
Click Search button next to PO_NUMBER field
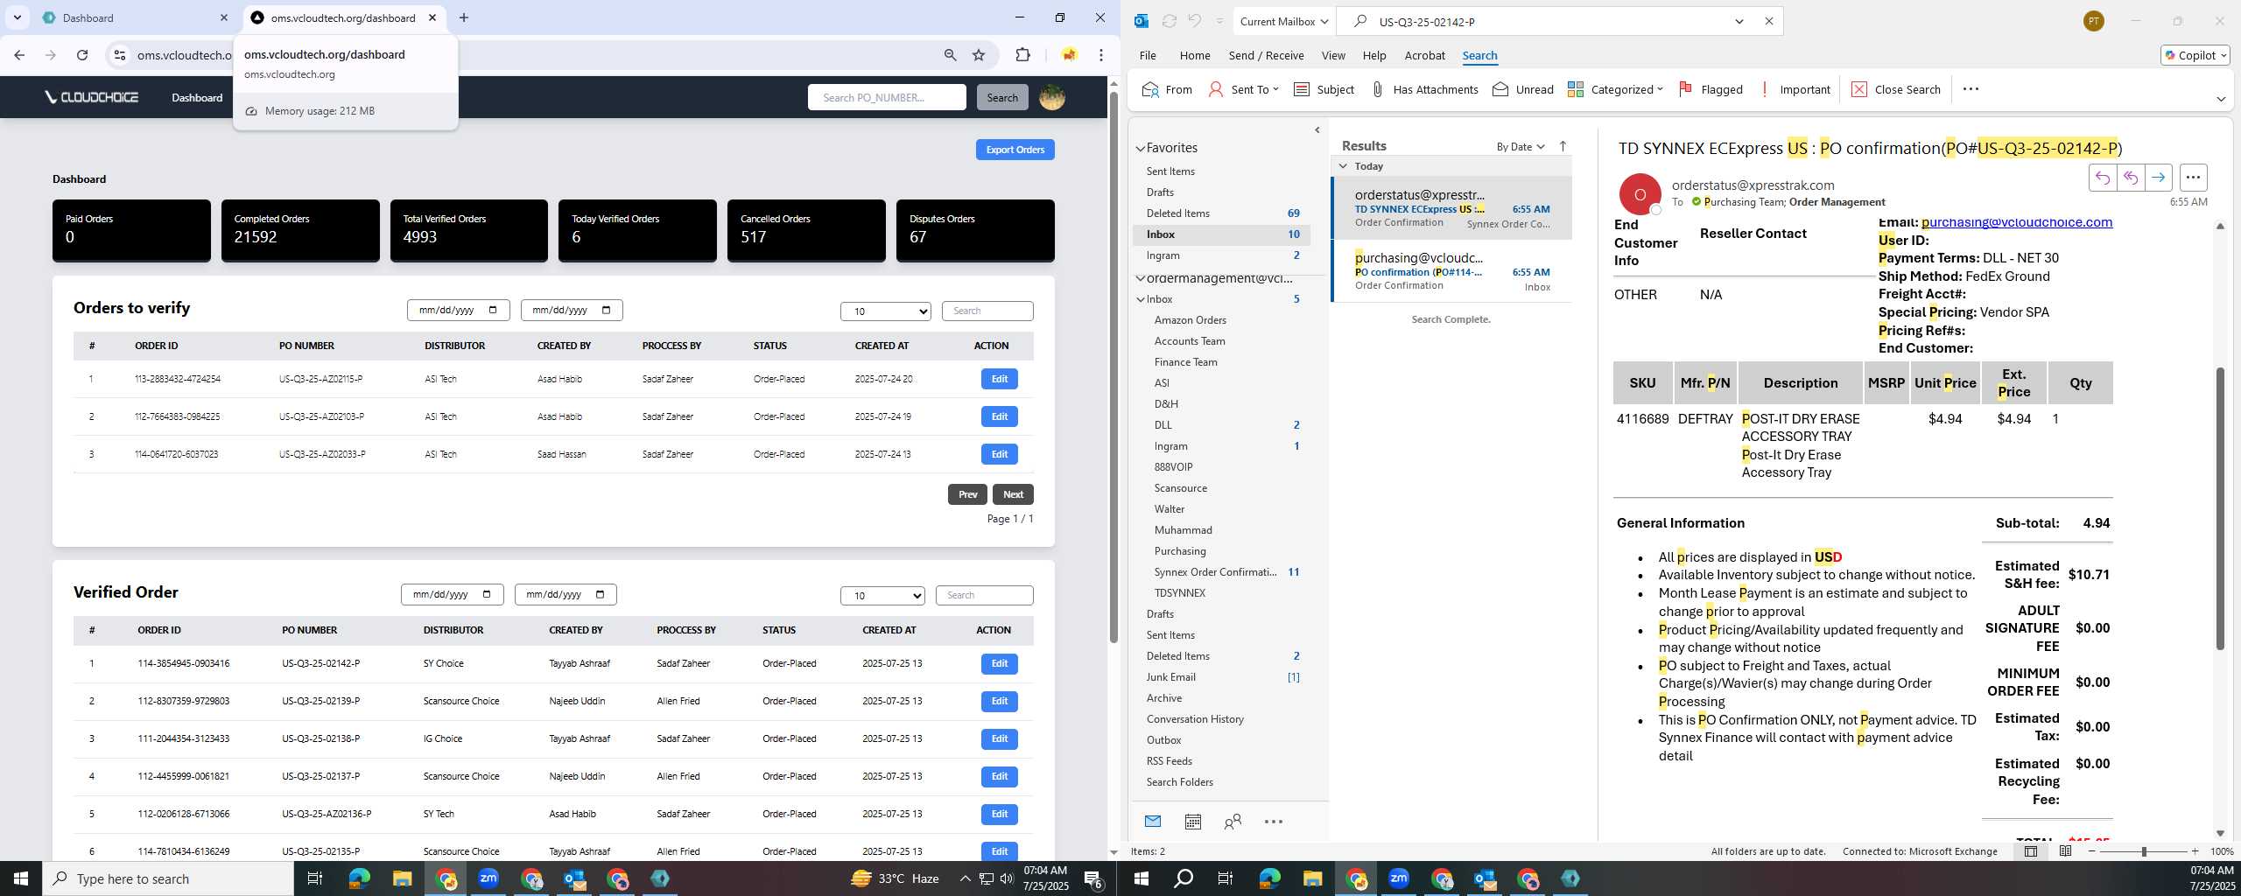[x=1002, y=97]
